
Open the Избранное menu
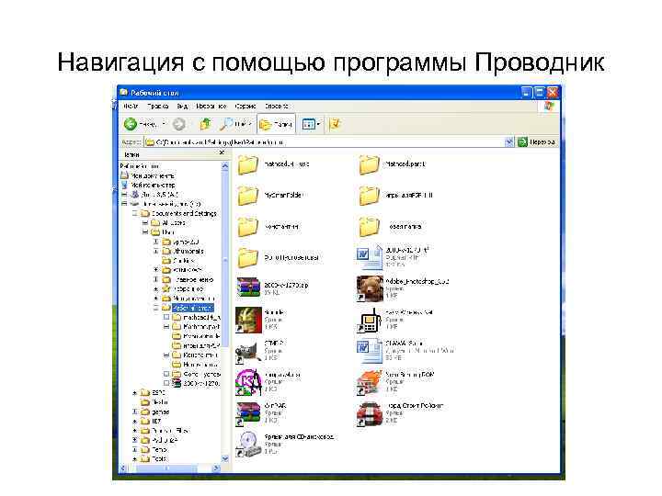[x=211, y=106]
